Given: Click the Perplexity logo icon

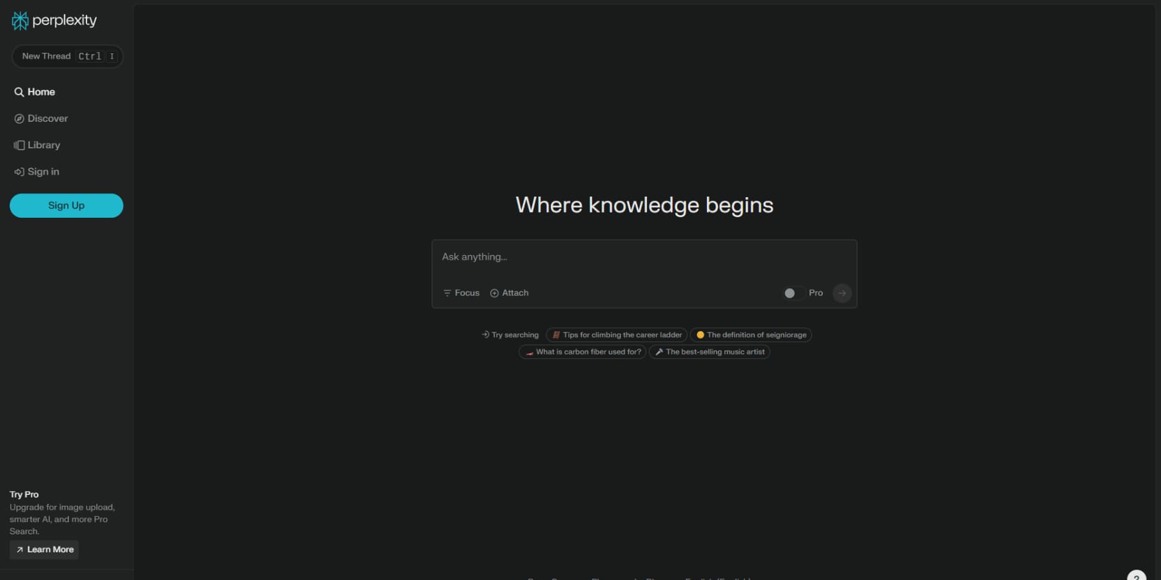Looking at the screenshot, I should click(19, 20).
